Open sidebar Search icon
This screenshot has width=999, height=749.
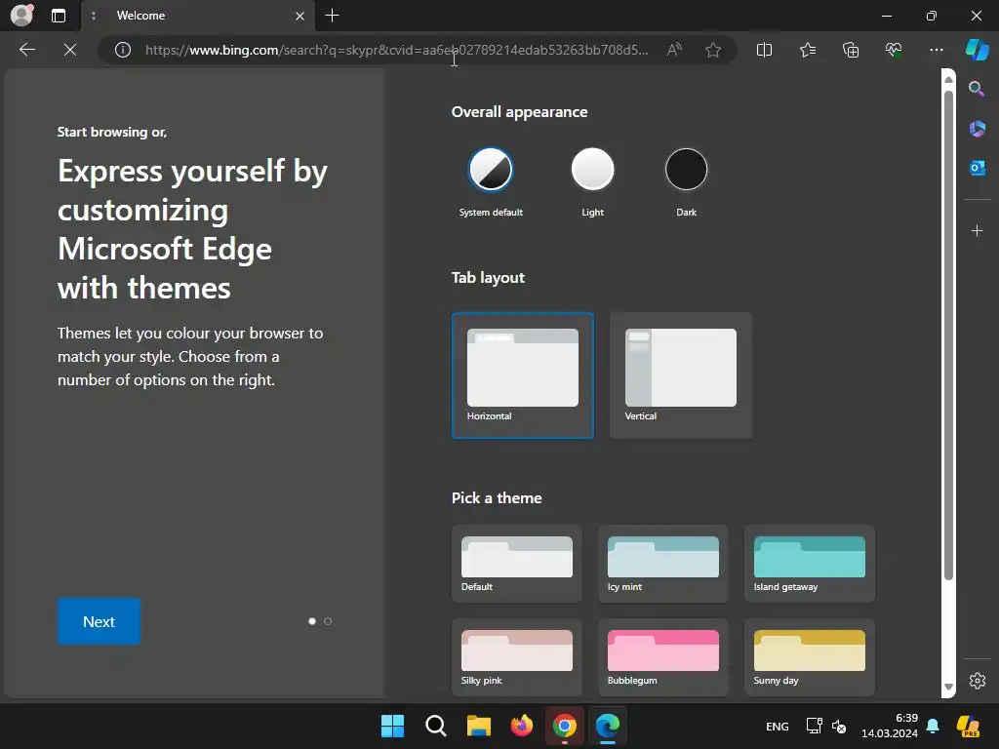[x=977, y=89]
